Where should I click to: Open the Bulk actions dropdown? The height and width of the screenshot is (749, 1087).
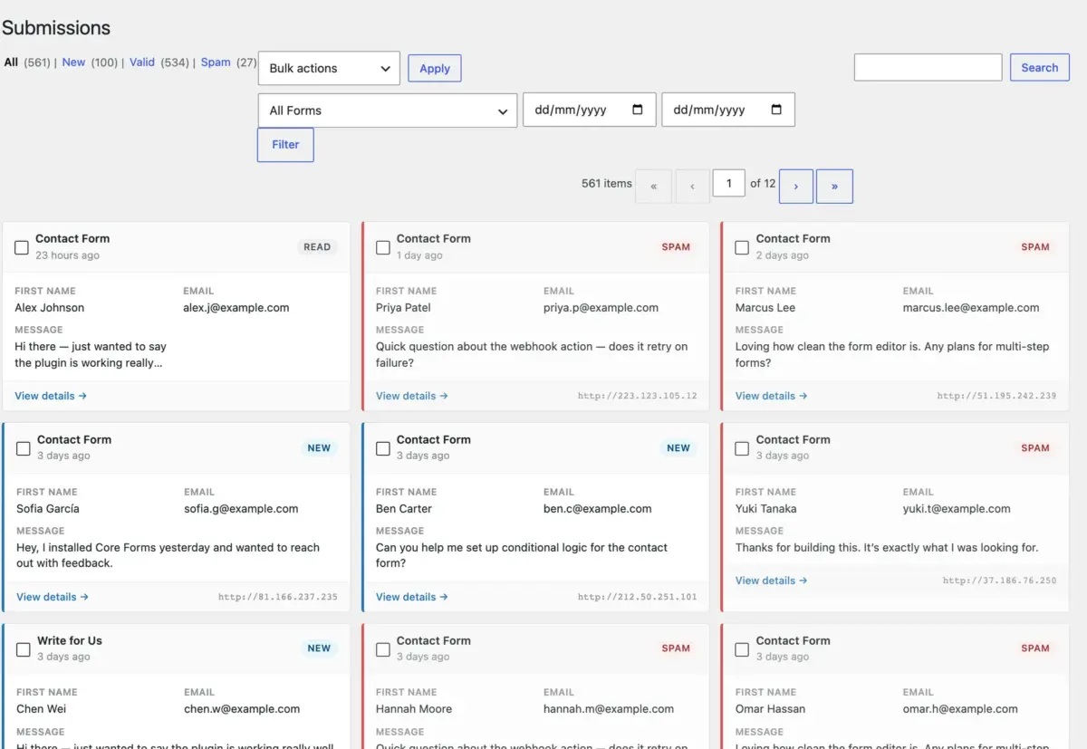coord(329,68)
